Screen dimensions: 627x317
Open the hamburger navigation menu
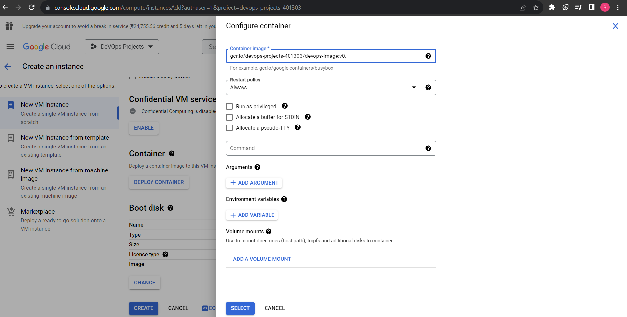pyautogui.click(x=10, y=47)
